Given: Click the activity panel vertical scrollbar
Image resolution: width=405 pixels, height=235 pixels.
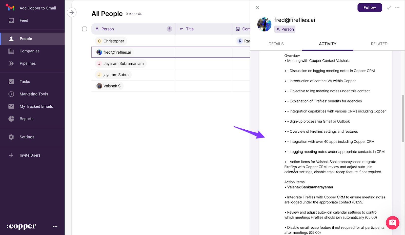Looking at the screenshot, I should click(x=403, y=119).
